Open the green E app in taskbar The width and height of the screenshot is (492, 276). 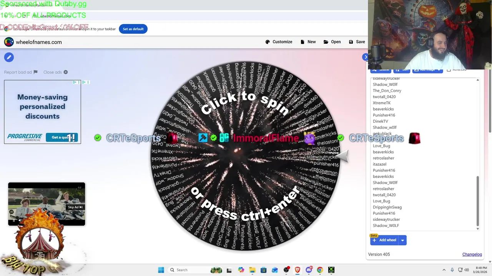[x=331, y=270]
